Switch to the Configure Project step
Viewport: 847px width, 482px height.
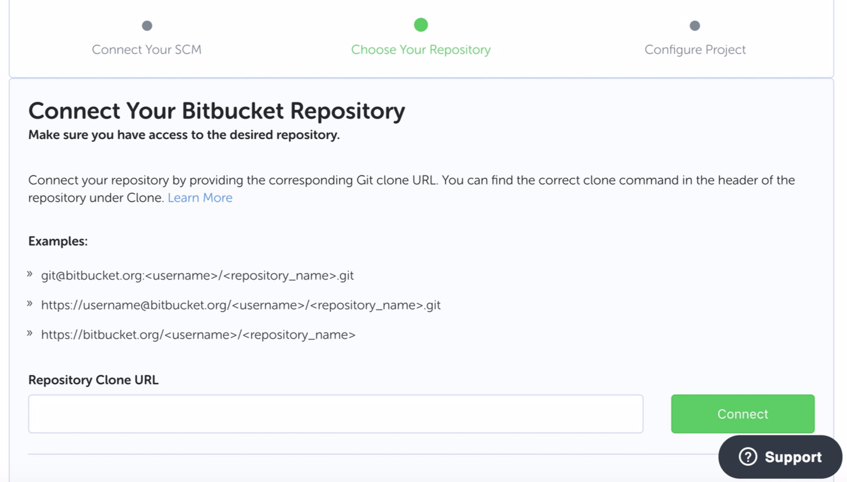pyautogui.click(x=695, y=49)
